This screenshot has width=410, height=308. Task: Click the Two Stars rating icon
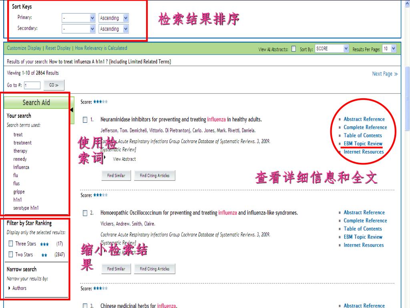pyautogui.click(x=44, y=255)
